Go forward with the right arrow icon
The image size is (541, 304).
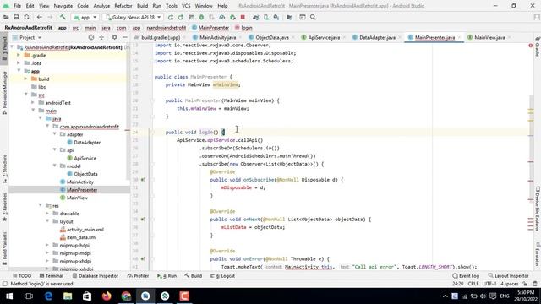point(50,17)
